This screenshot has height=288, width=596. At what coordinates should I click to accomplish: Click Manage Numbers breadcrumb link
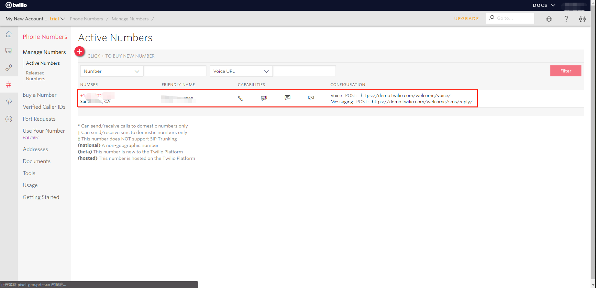[130, 19]
